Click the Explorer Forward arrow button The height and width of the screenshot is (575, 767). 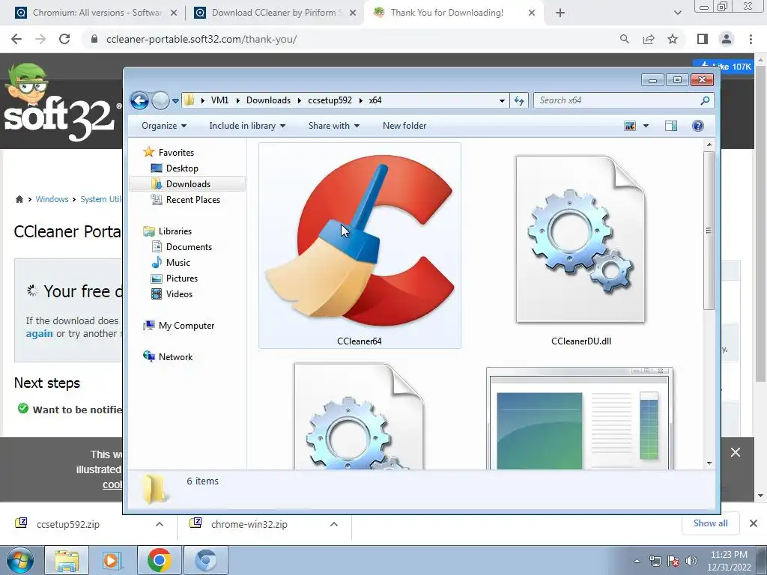point(160,101)
